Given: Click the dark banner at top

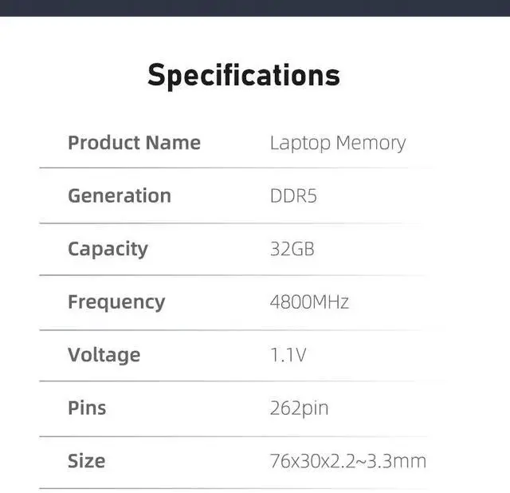Looking at the screenshot, I should tap(255, 7).
